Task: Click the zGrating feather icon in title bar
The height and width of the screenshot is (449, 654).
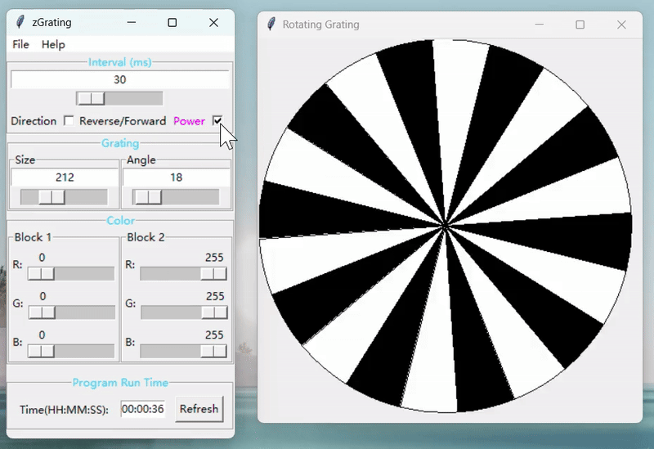Action: click(x=20, y=23)
